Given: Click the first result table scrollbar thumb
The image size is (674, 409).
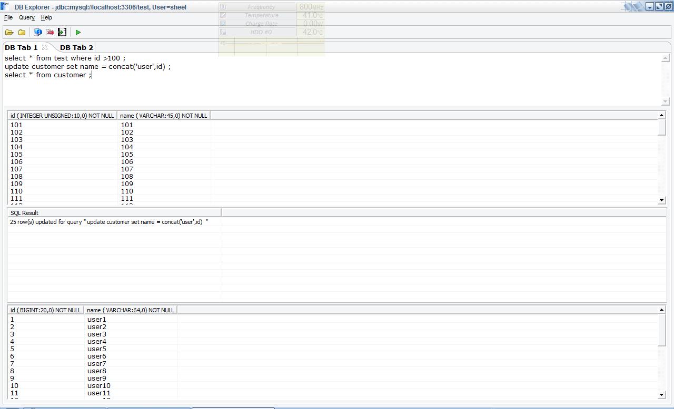Looking at the screenshot, I should point(662,127).
